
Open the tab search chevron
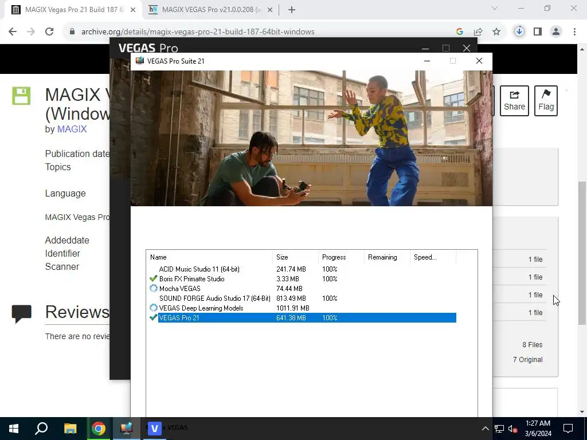click(x=495, y=8)
